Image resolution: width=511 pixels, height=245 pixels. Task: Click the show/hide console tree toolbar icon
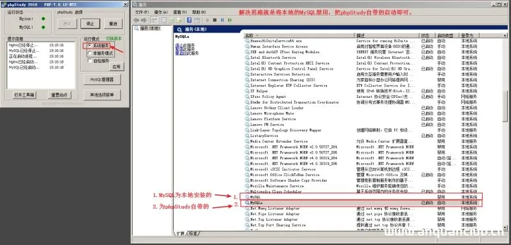154,20
